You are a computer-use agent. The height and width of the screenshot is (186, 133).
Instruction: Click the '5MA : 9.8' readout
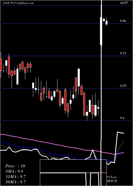tap(14, 171)
